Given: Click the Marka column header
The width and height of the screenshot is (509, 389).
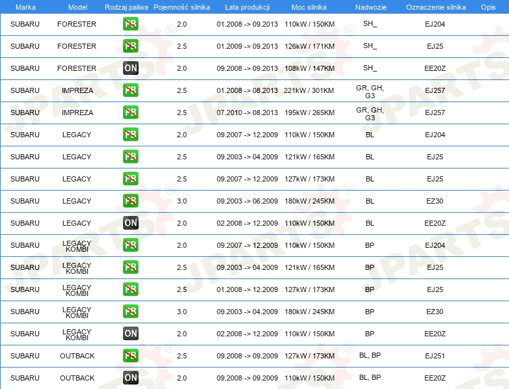Looking at the screenshot, I should click(25, 7).
